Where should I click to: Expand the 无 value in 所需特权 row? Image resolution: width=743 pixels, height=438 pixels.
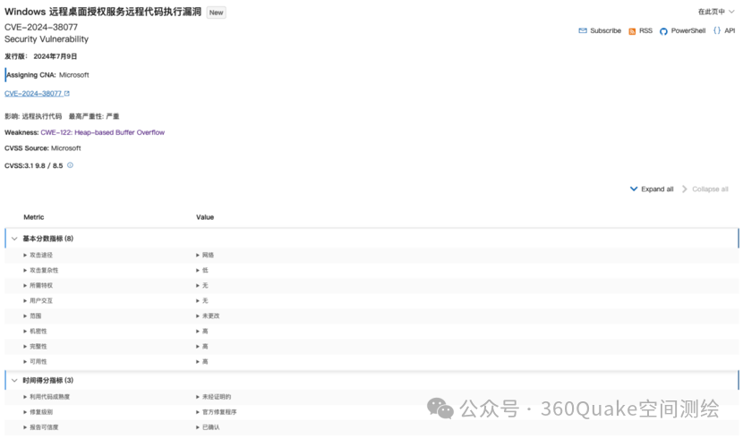201,285
